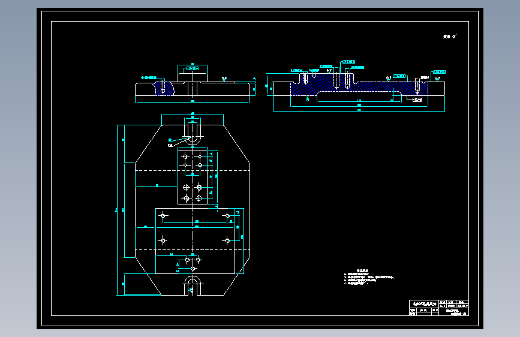Click the surface roughness symbol at the sheet's top-right

point(450,37)
